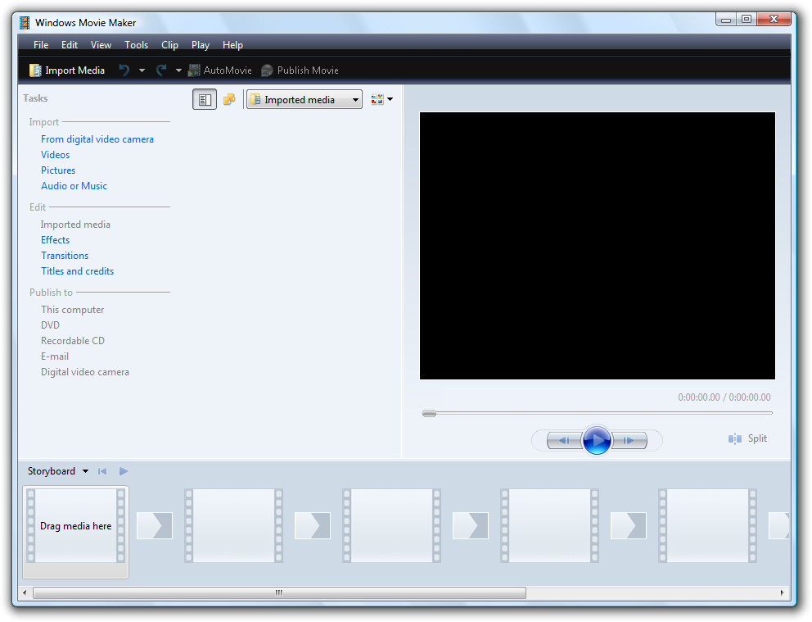Open the File menu
The image size is (812, 622).
41,45
